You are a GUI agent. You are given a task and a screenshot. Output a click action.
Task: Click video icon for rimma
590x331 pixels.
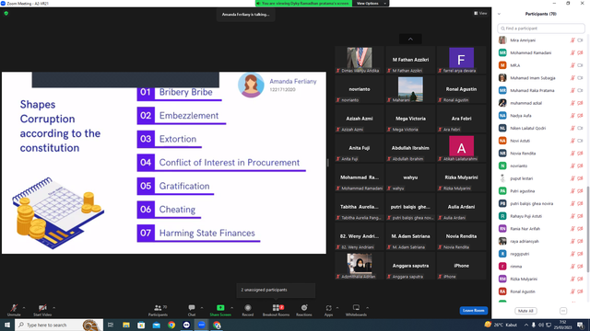tap(580, 267)
